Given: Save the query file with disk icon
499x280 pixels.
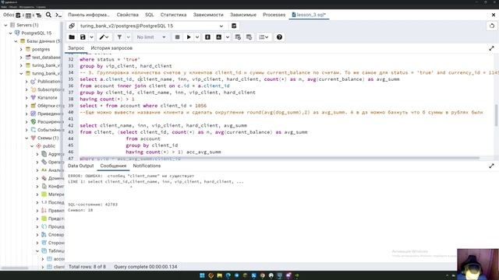Looking at the screenshot, I should tap(83, 37).
